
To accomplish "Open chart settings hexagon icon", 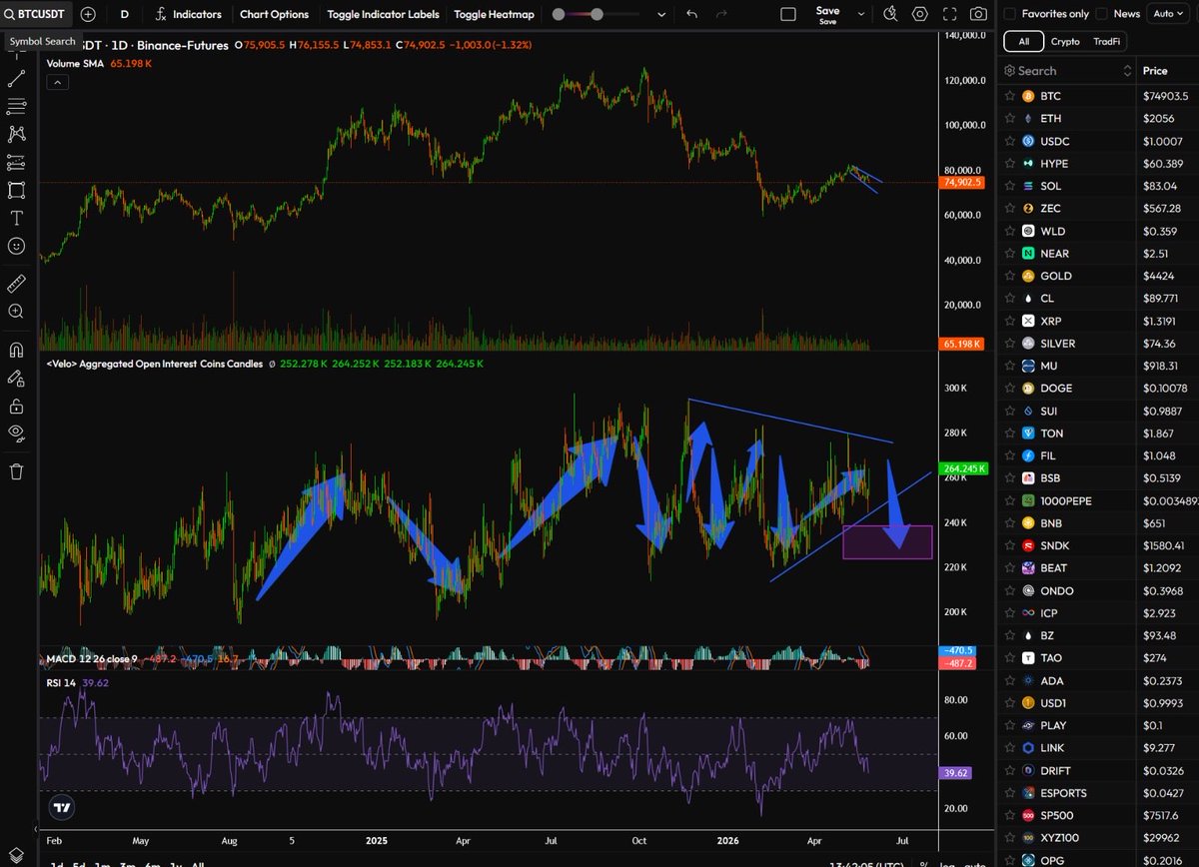I will click(x=920, y=14).
